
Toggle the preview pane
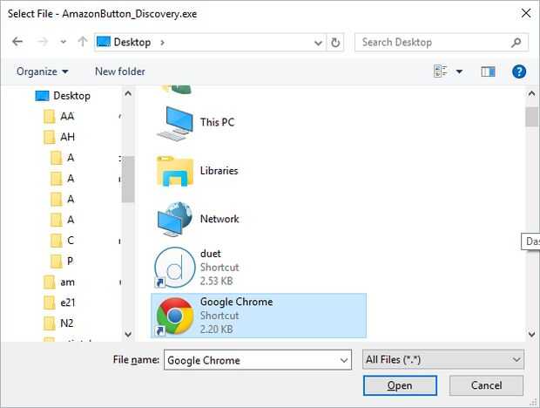coord(488,71)
